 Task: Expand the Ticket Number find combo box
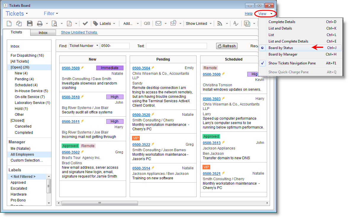click(x=97, y=46)
